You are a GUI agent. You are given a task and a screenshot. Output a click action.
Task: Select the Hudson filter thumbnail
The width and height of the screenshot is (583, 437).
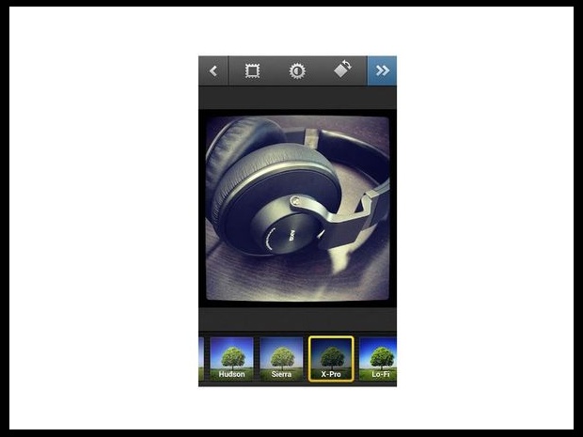231,359
